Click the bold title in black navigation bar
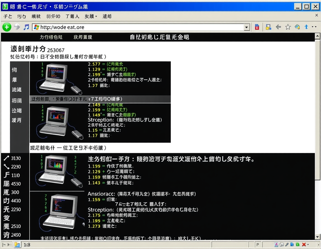 click(159, 37)
